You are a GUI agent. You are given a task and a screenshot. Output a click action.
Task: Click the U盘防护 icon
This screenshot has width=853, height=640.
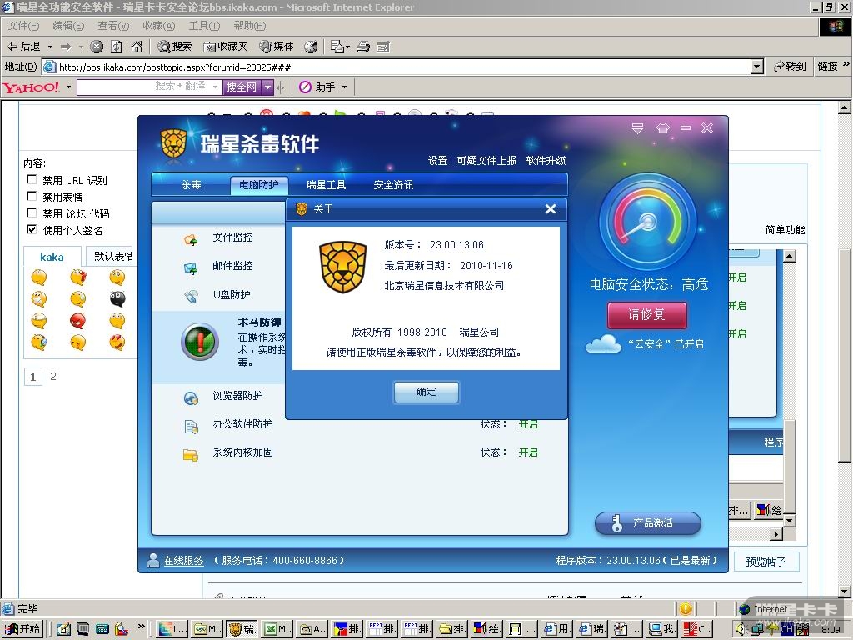tap(191, 296)
